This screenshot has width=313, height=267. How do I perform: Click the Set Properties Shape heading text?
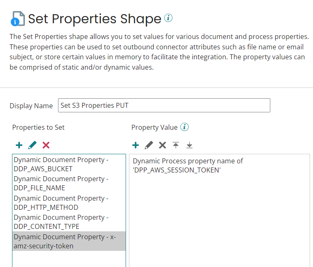[x=95, y=19]
